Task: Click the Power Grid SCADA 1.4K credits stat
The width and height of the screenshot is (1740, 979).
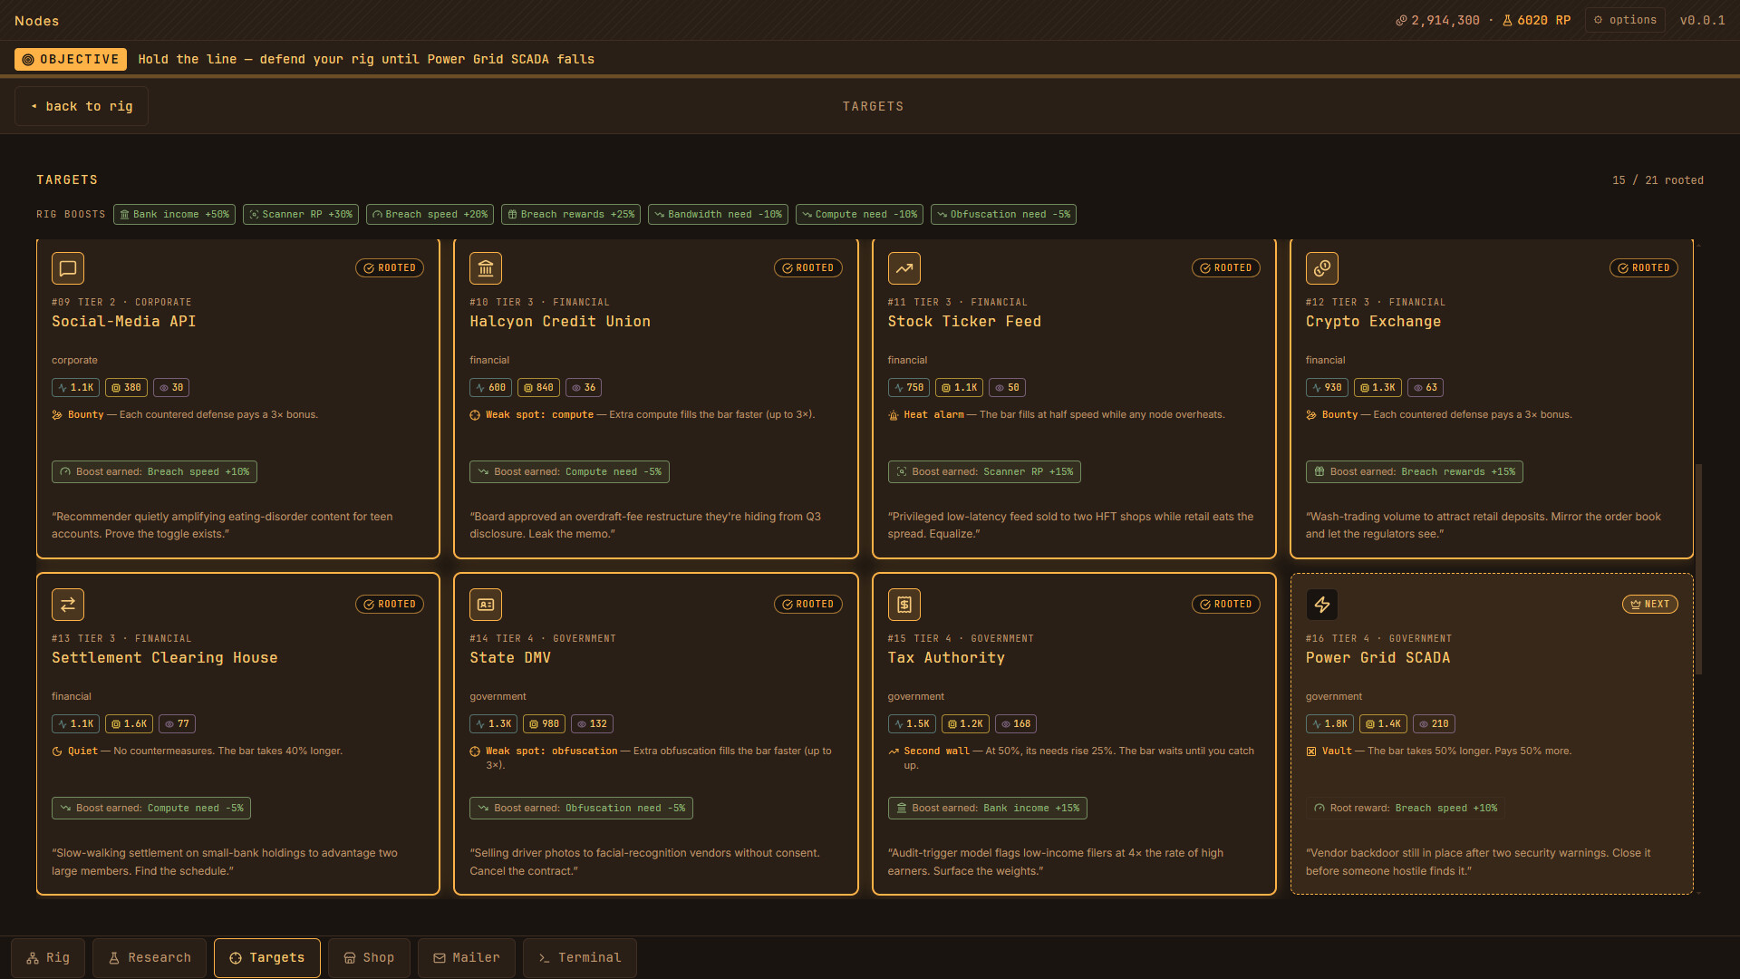Action: 1383,724
